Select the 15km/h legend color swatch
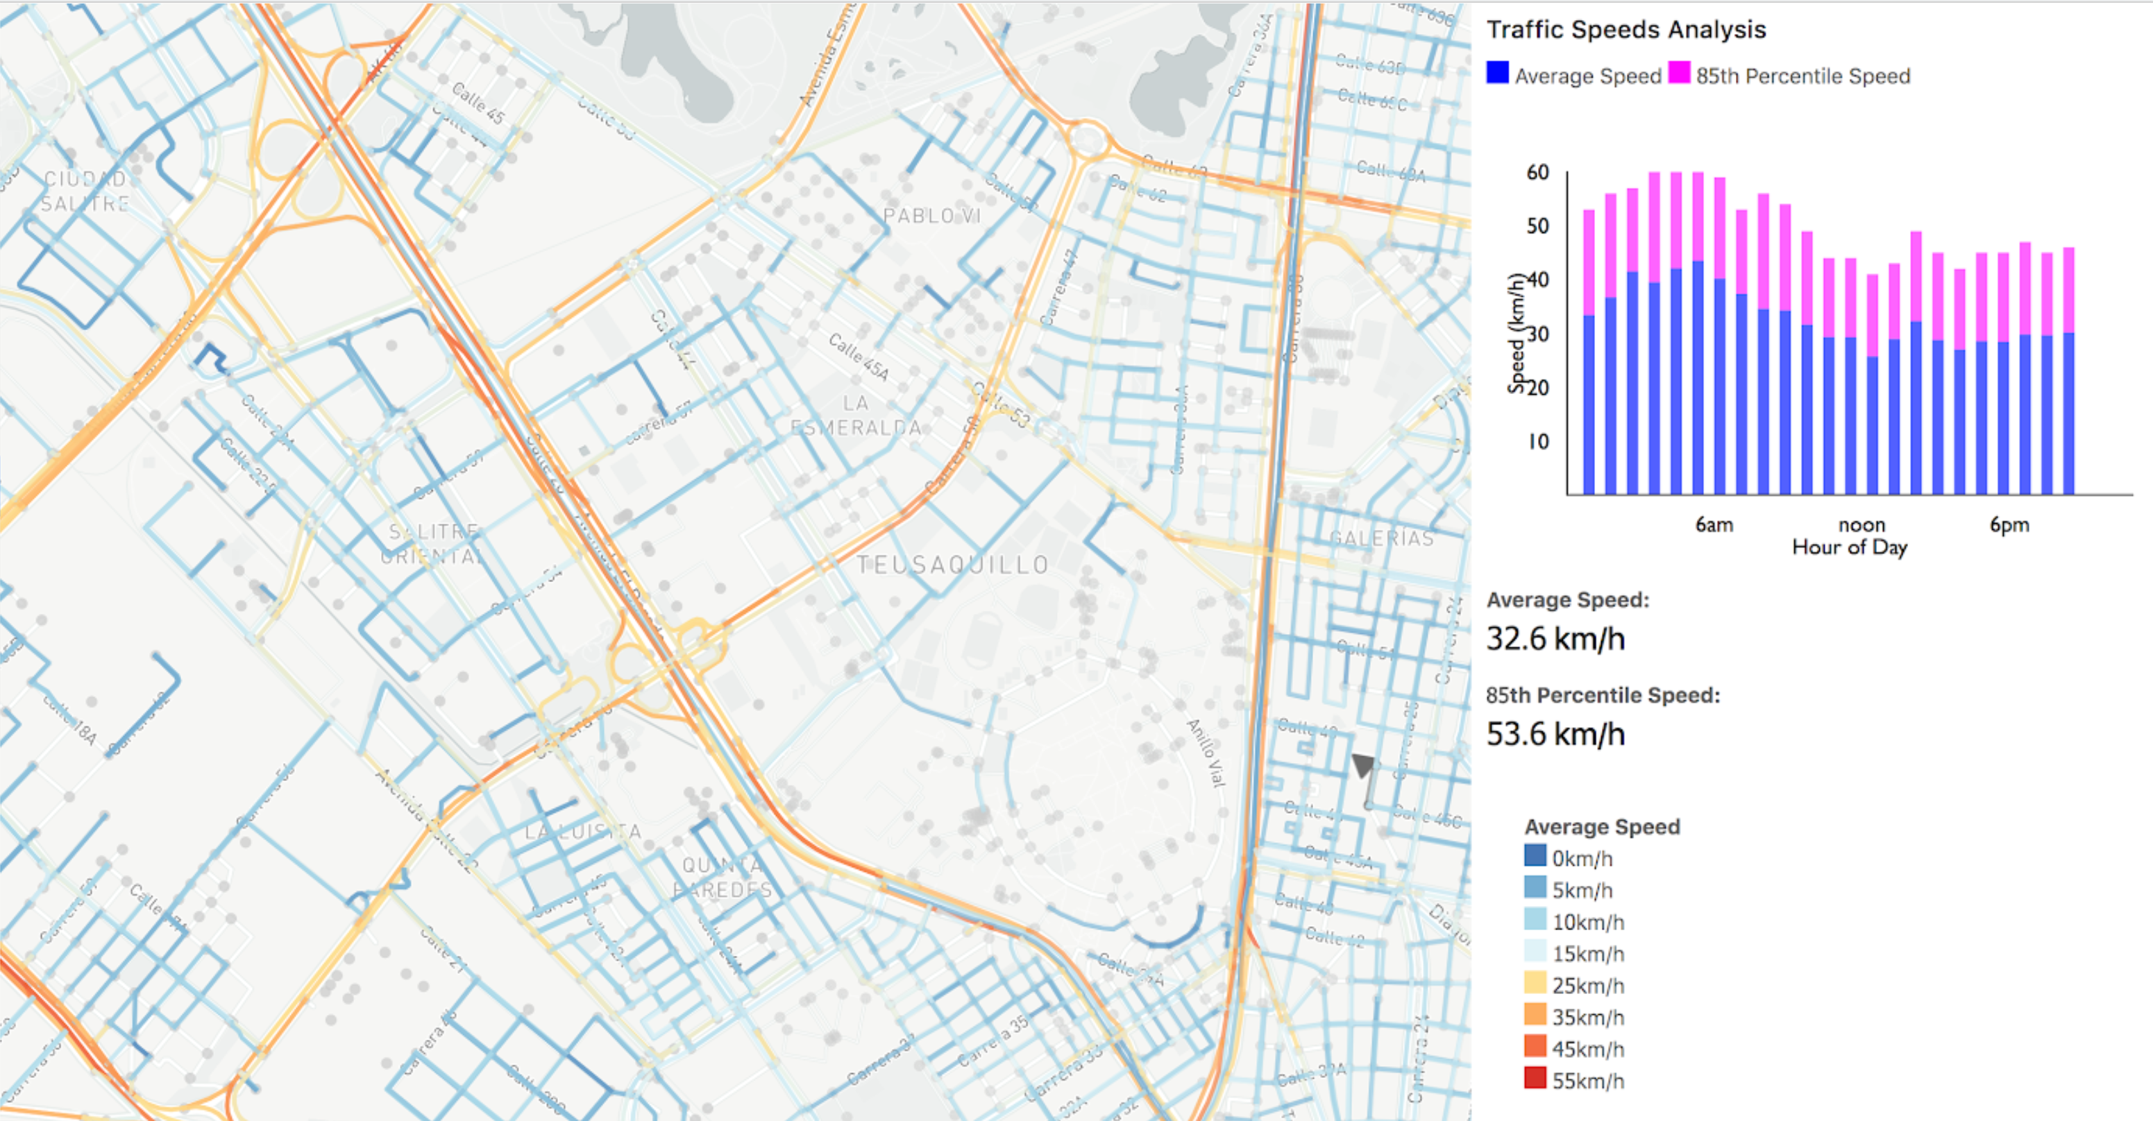Viewport: 2153px width, 1121px height. (x=1535, y=950)
